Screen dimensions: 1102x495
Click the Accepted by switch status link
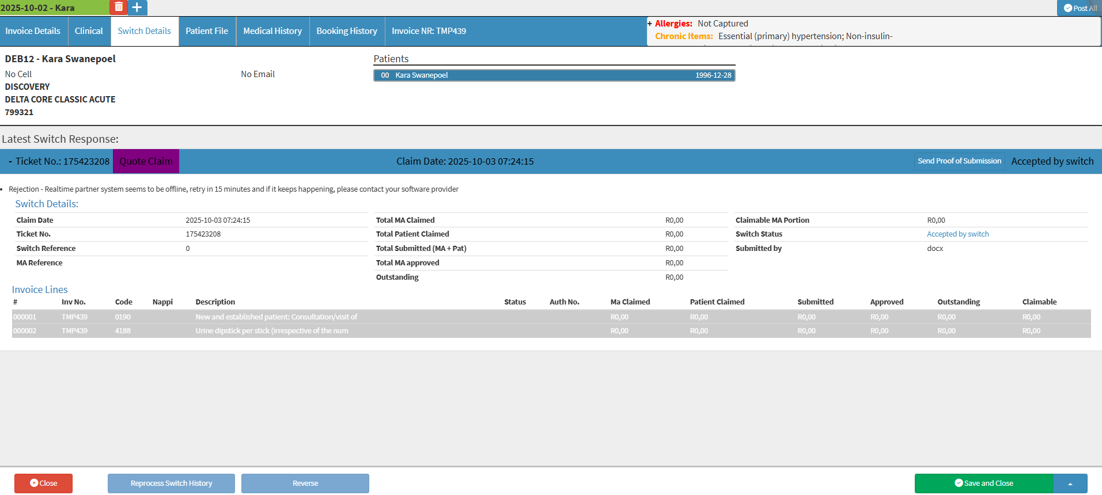tap(957, 234)
